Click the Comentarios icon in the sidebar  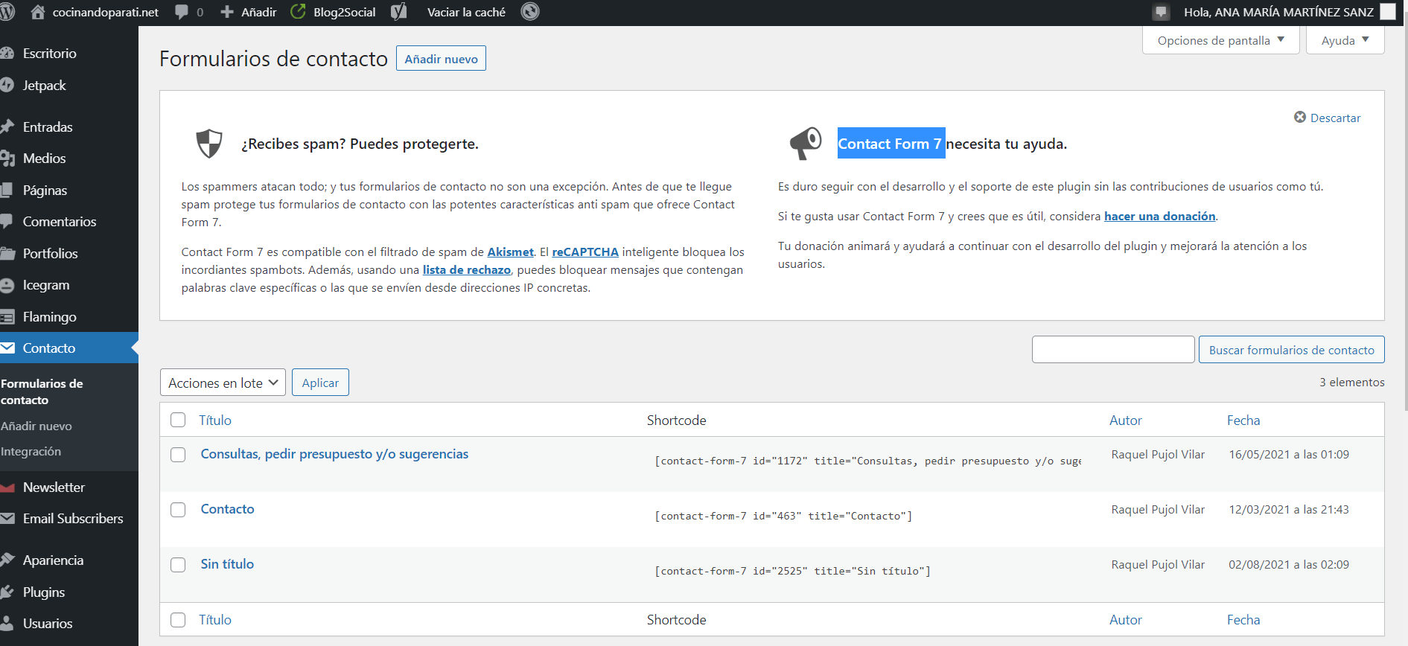coord(7,222)
